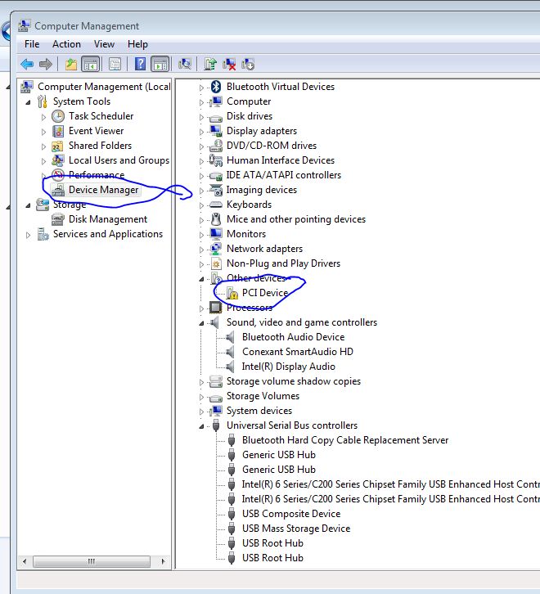Click the blue Help question mark icon

click(x=140, y=64)
